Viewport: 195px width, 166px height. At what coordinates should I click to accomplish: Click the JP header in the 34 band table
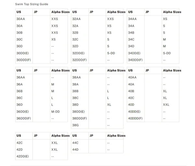click(x=147, y=12)
